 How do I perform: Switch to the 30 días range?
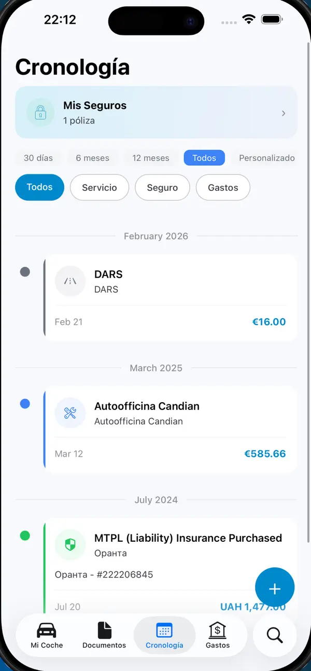38,158
